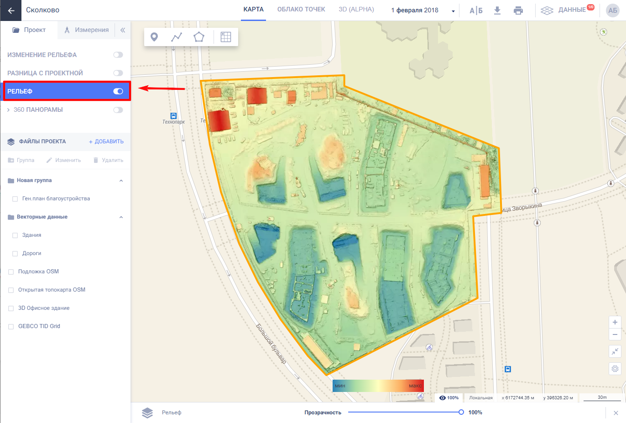Enable the Изменение рельефа toggle
This screenshot has height=423, width=626.
(x=118, y=55)
